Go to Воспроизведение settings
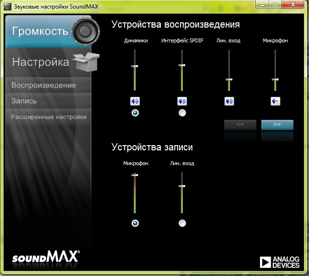The width and height of the screenshot is (309, 276). [44, 85]
